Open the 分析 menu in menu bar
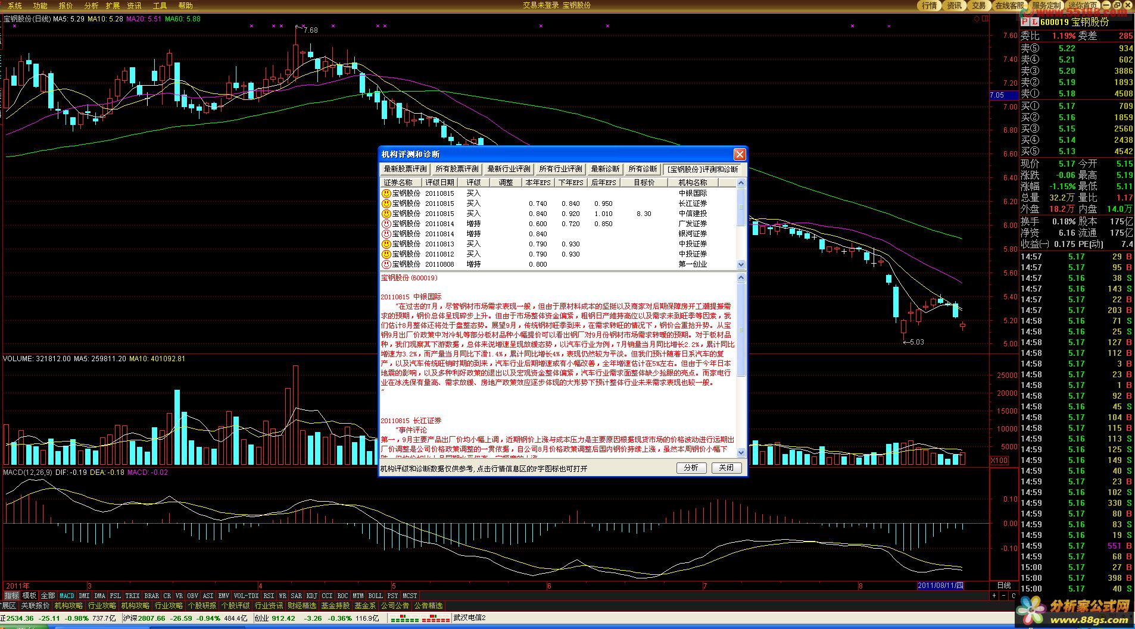 [x=91, y=5]
